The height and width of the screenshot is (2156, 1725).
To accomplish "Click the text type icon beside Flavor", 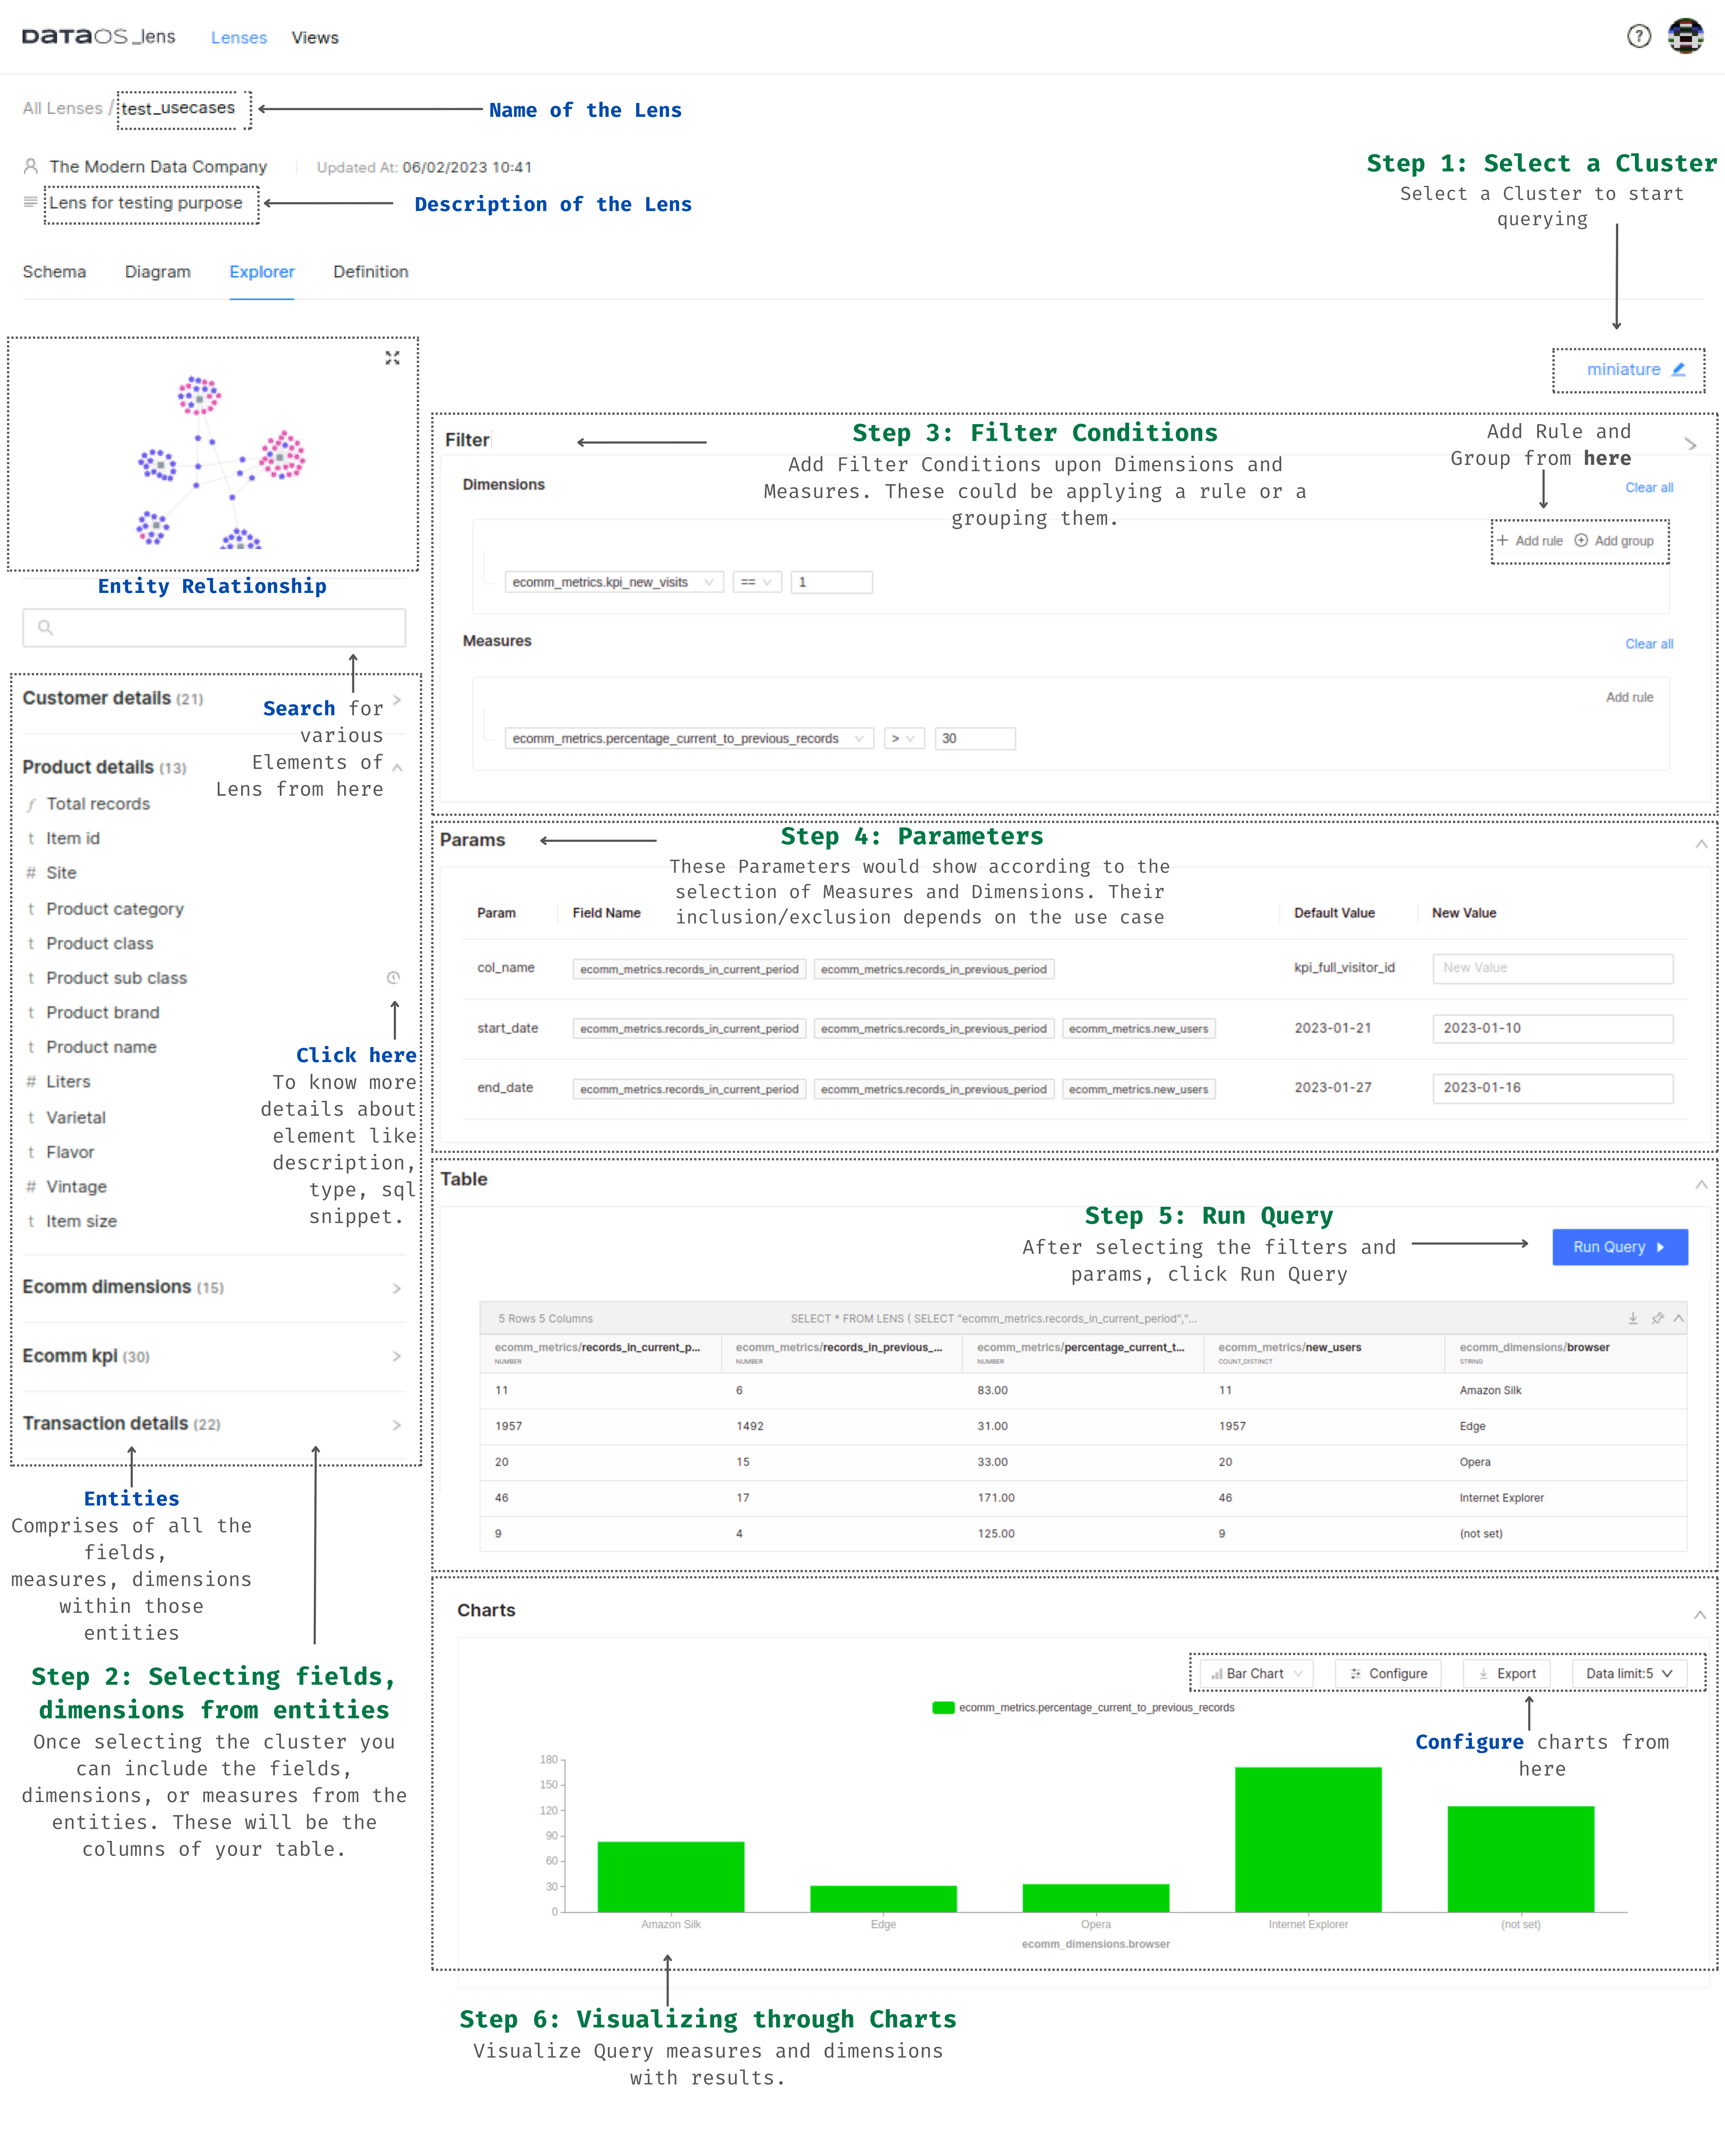I will click(31, 1152).
